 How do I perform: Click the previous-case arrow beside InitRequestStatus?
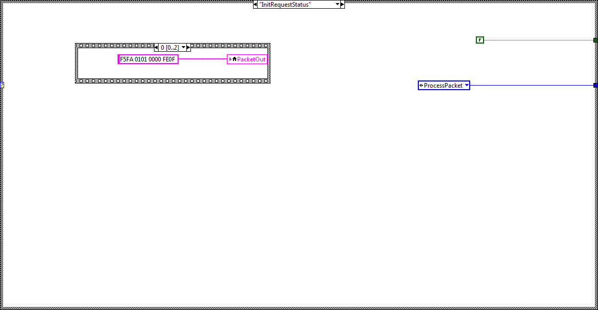pyautogui.click(x=255, y=4)
